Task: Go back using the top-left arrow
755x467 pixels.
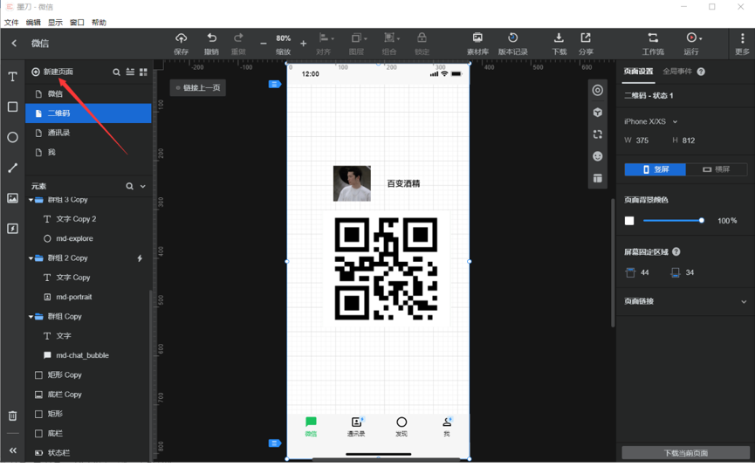Action: click(x=14, y=44)
